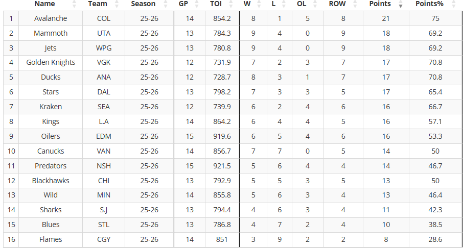Viewport: 463px width, 248px height.
Task: Click sort arrows beside GP header
Action: (x=198, y=4)
